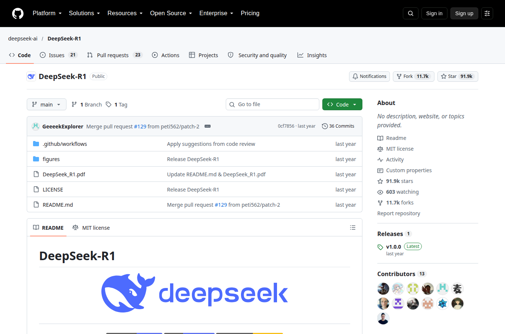Open the LICENSE file
This screenshot has height=334, width=505.
(53, 190)
